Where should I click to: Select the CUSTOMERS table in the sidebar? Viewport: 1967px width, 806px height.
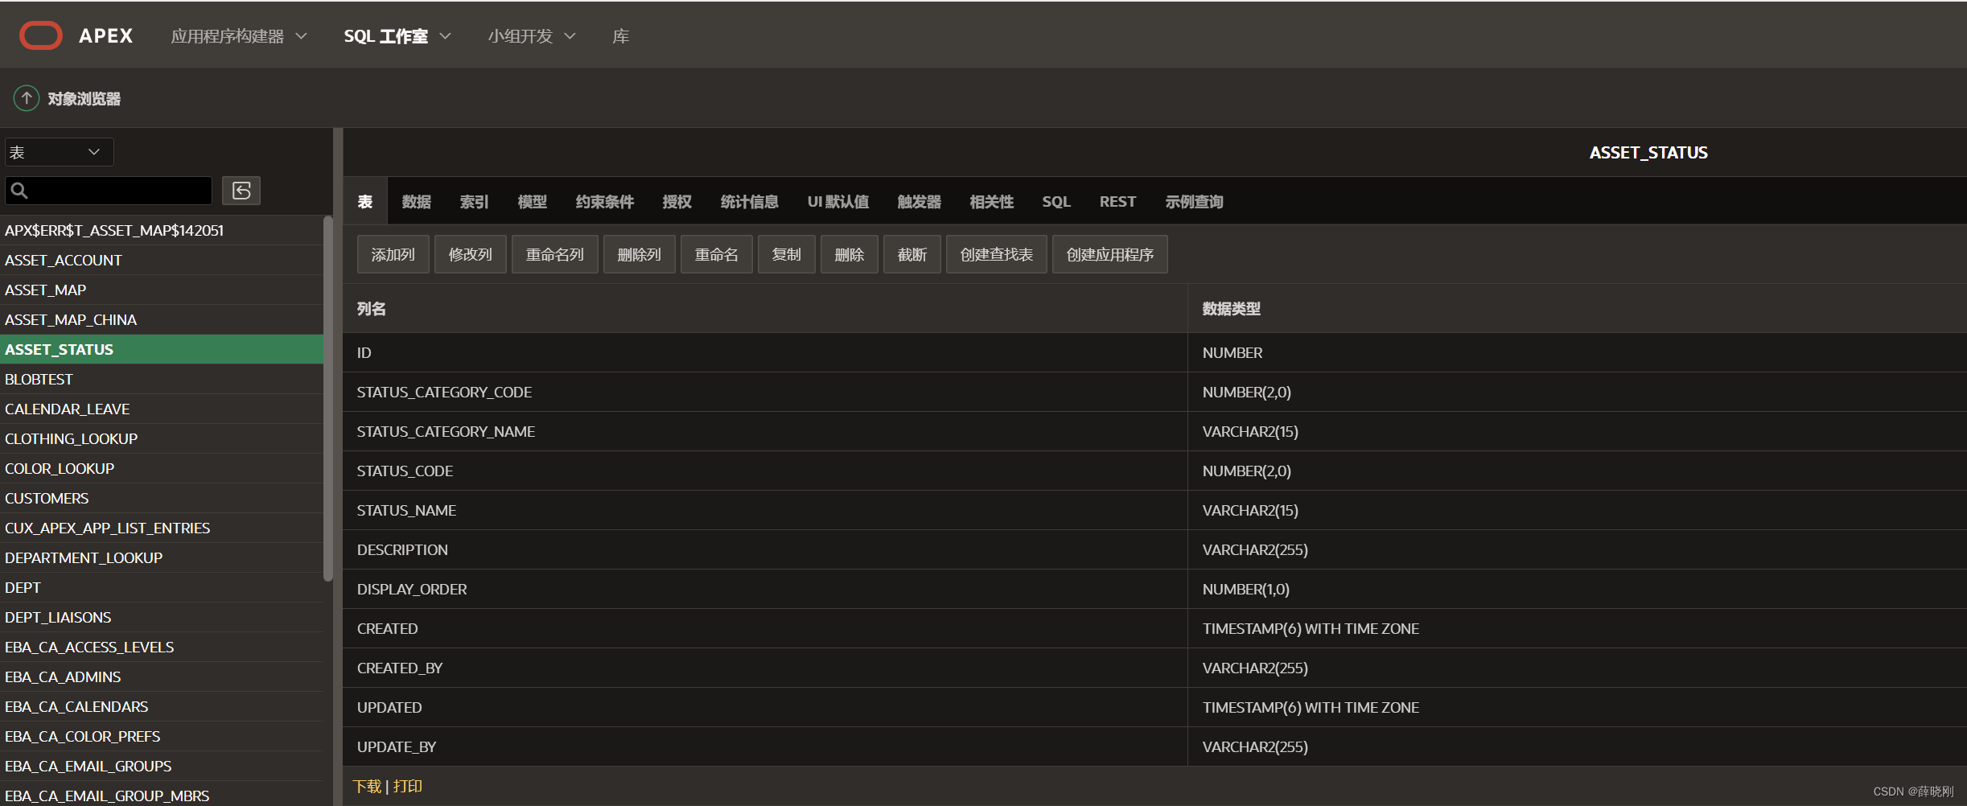[46, 498]
